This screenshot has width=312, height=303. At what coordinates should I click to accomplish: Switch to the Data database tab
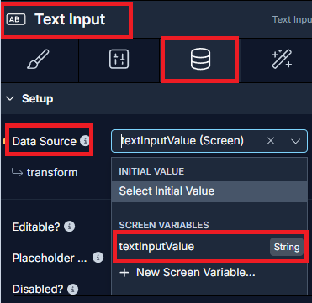200,60
